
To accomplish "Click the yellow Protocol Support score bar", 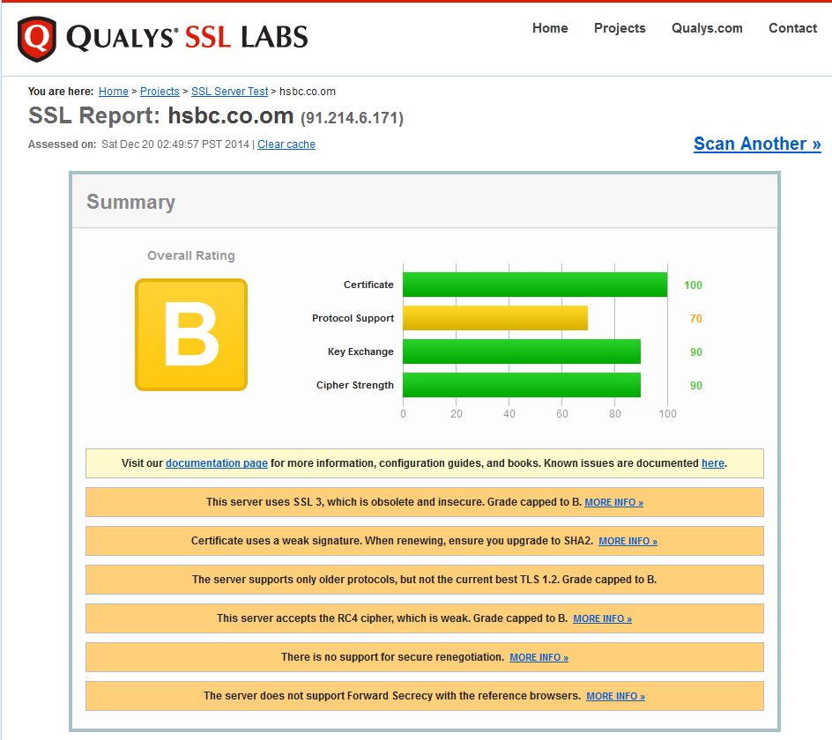I will click(495, 318).
